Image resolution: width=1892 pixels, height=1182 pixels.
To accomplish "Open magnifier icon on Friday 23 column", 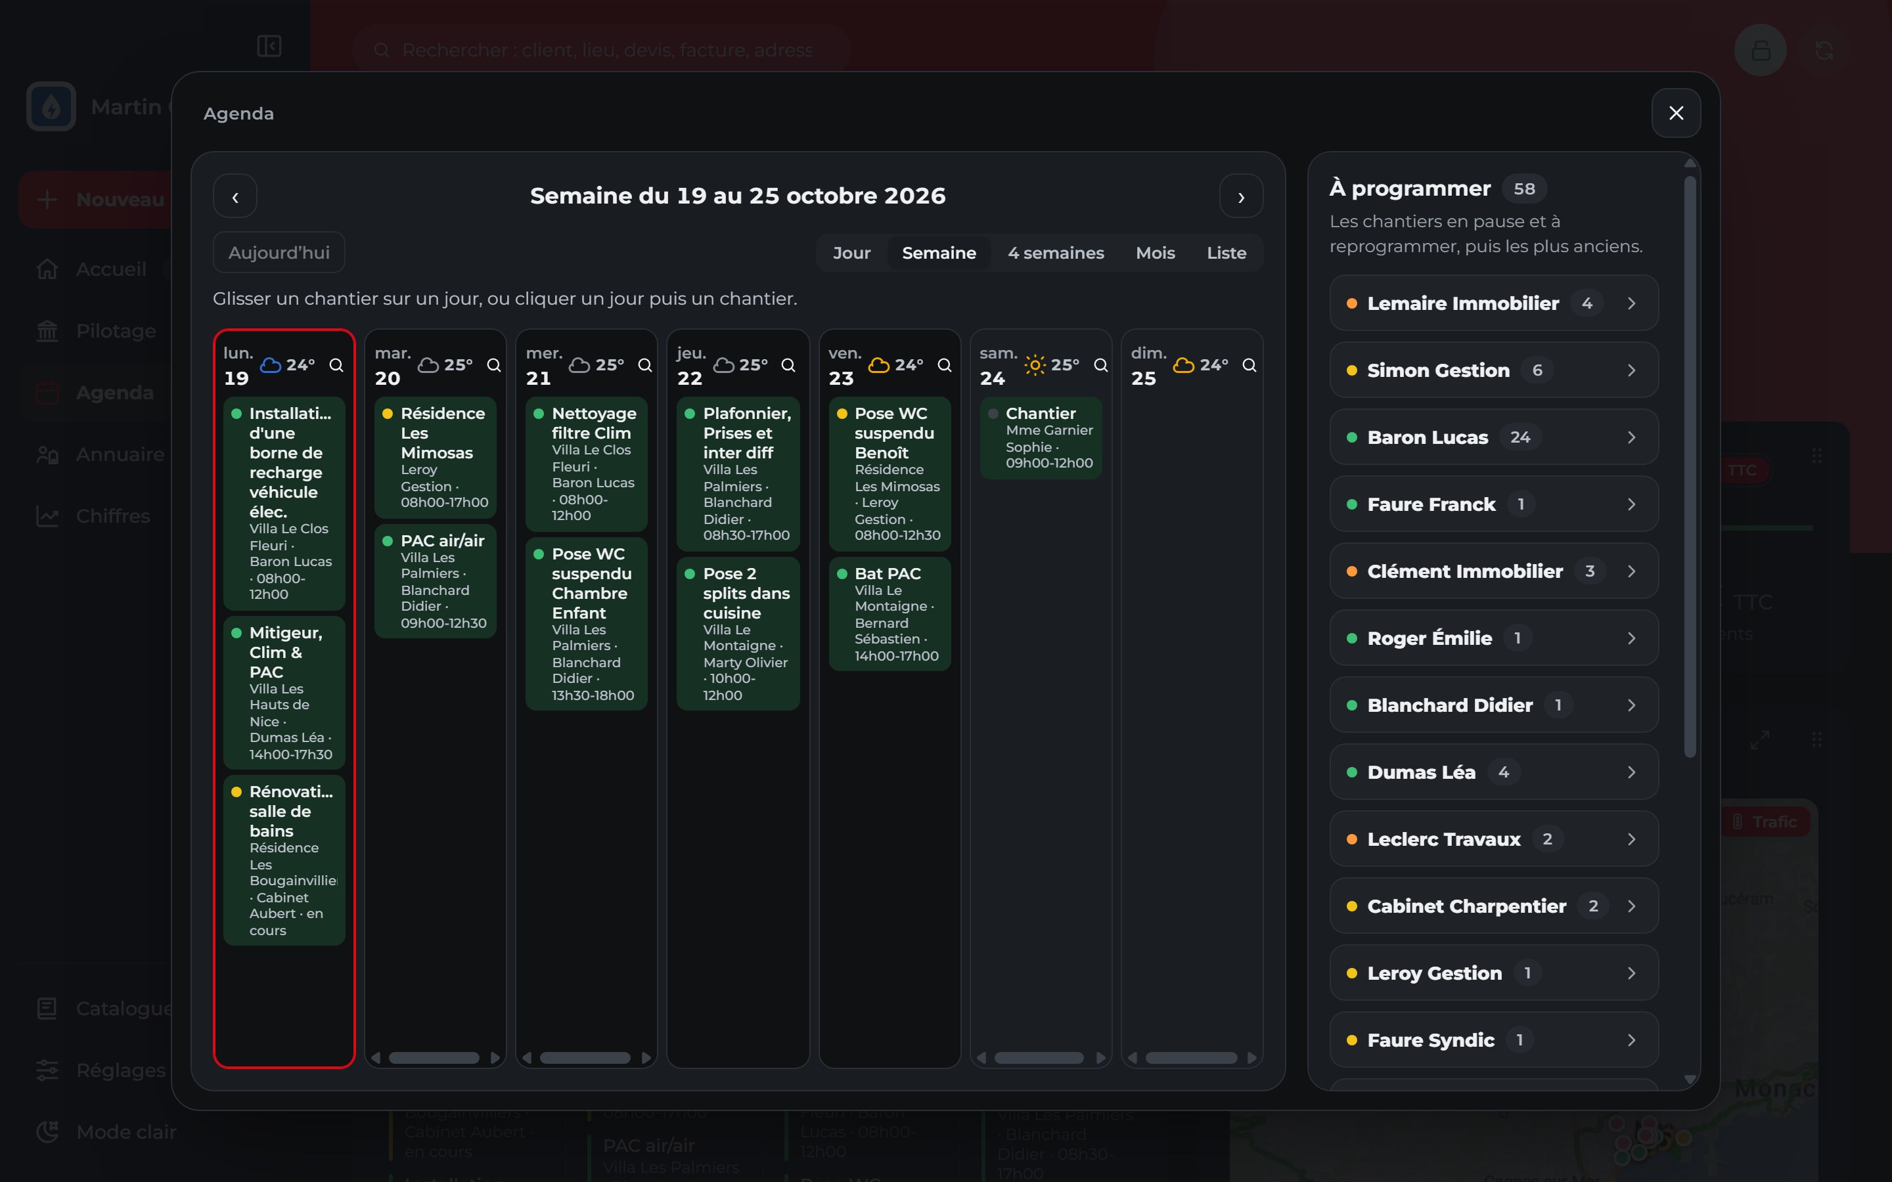I will click(x=945, y=365).
